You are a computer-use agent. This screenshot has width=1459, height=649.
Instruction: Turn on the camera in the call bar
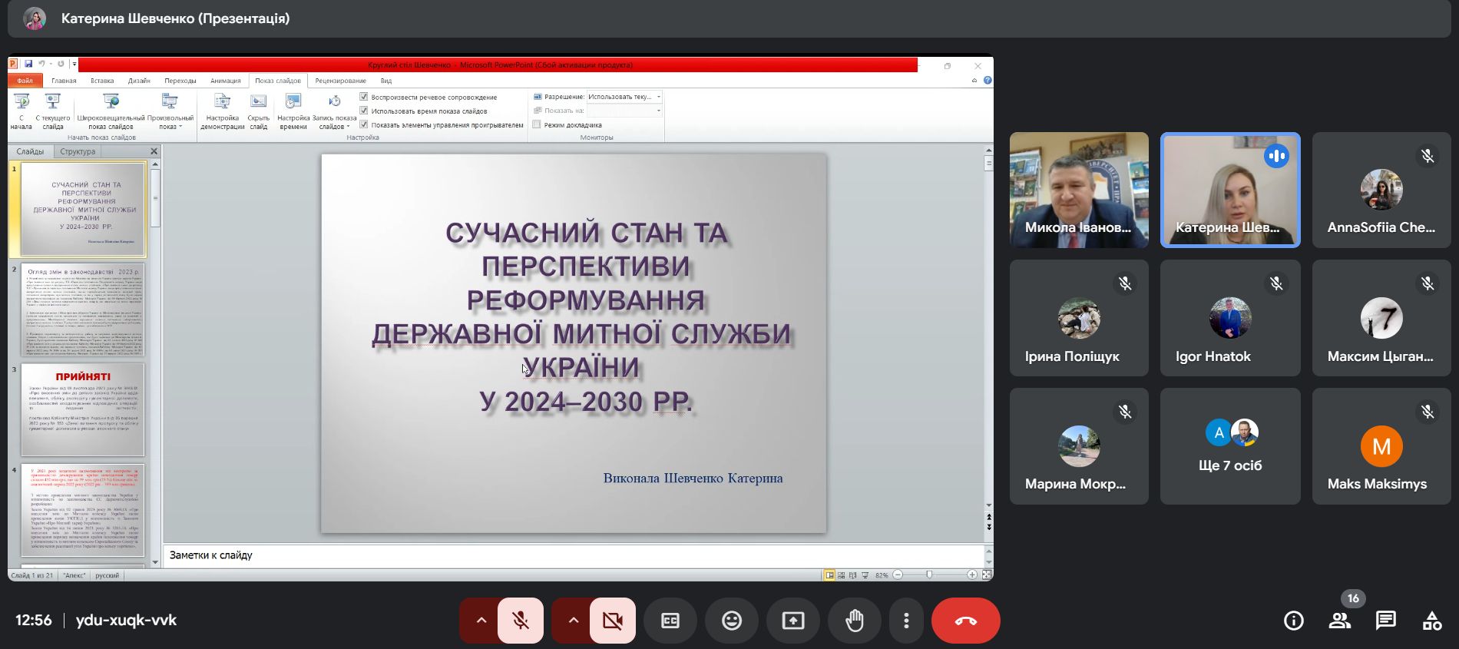pos(613,621)
